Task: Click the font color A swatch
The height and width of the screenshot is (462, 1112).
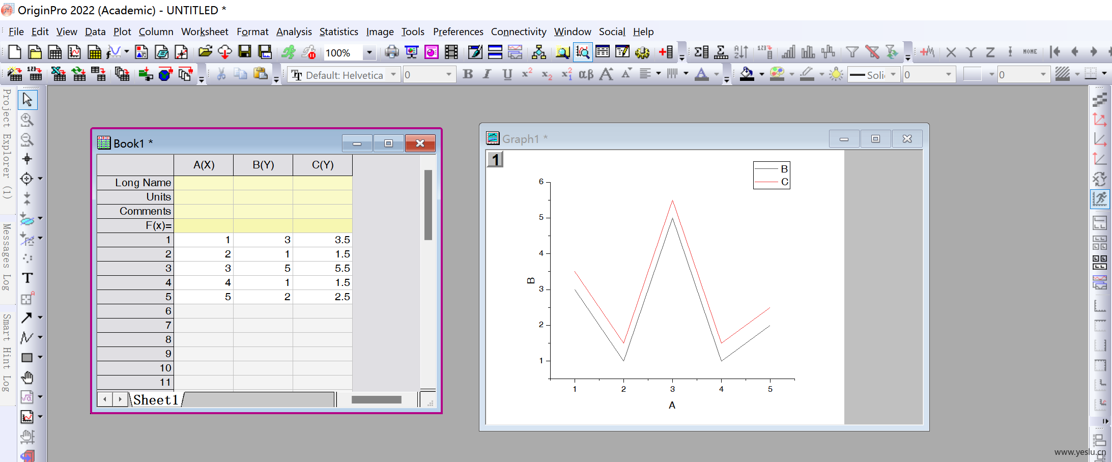Action: pyautogui.click(x=701, y=74)
